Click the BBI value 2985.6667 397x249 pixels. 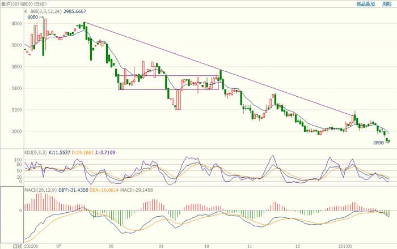tap(75, 11)
